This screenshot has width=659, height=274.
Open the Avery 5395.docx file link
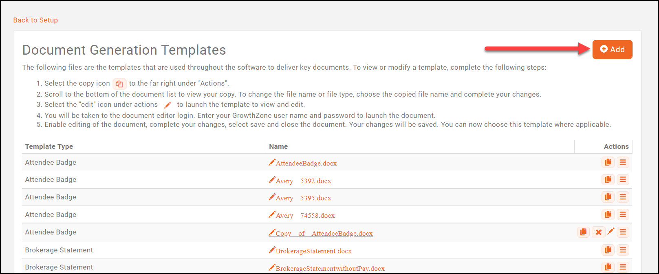303,198
